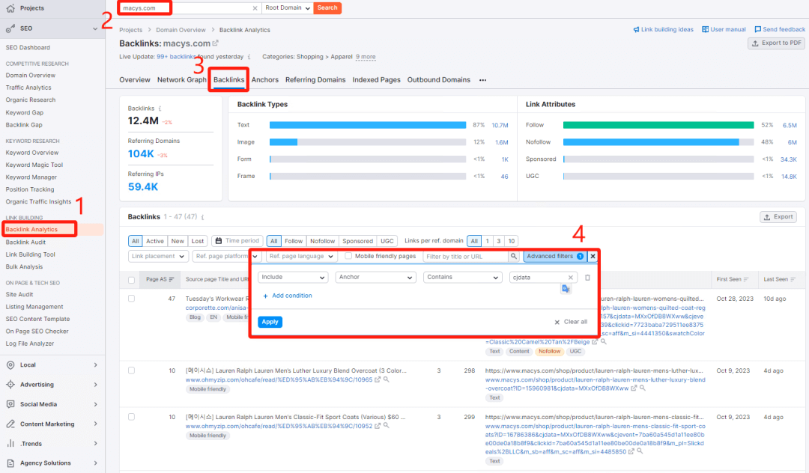
Task: Switch to the Indexed Pages tab
Action: click(x=376, y=80)
